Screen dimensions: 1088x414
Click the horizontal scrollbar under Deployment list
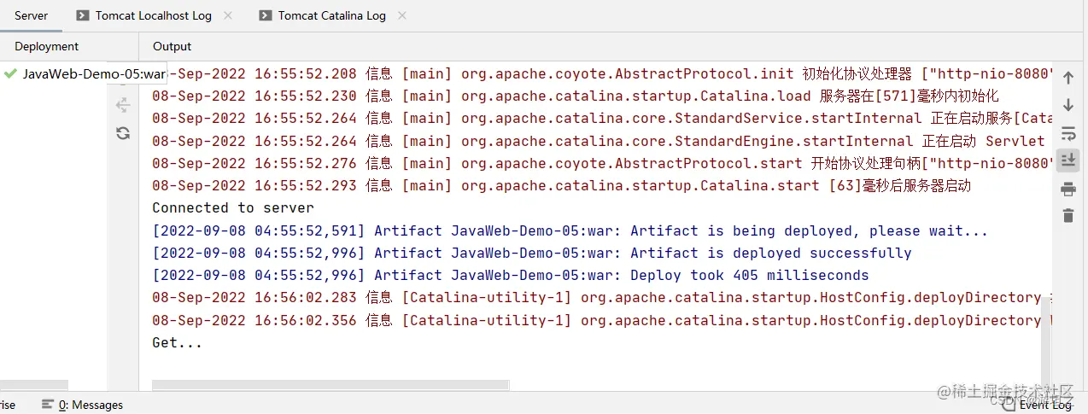33,385
